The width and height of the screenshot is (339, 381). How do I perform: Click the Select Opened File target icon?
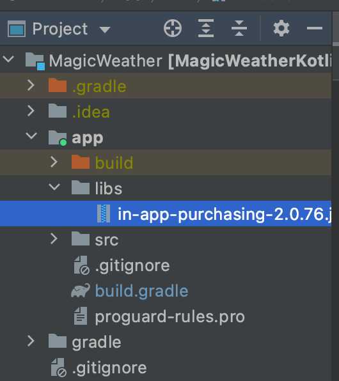point(173,28)
